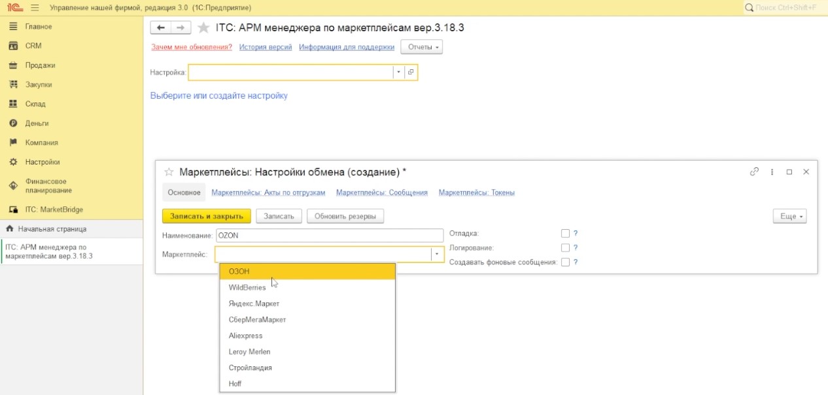
Task: Click the CRM section icon
Action: click(x=12, y=46)
